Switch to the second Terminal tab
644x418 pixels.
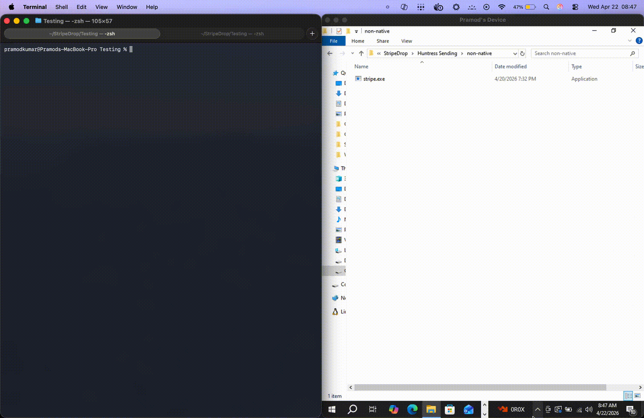(x=232, y=34)
